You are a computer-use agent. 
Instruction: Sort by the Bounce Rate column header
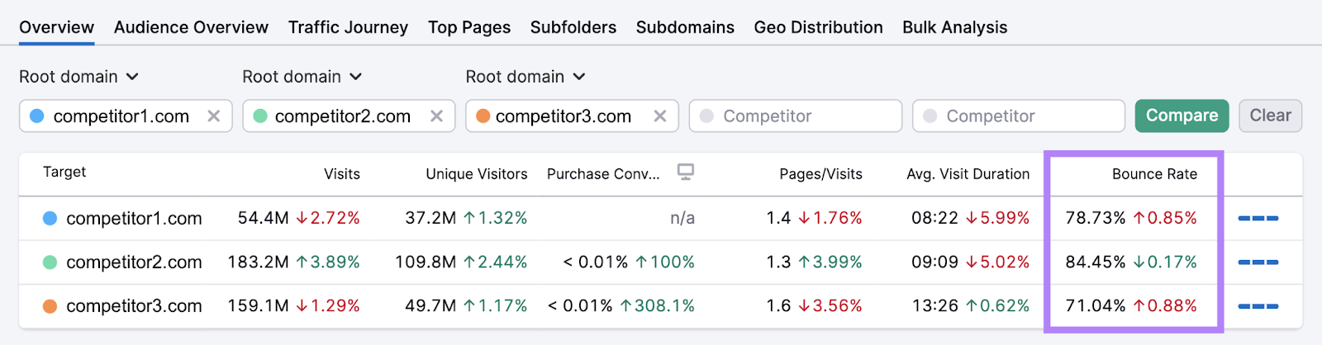coord(1154,174)
